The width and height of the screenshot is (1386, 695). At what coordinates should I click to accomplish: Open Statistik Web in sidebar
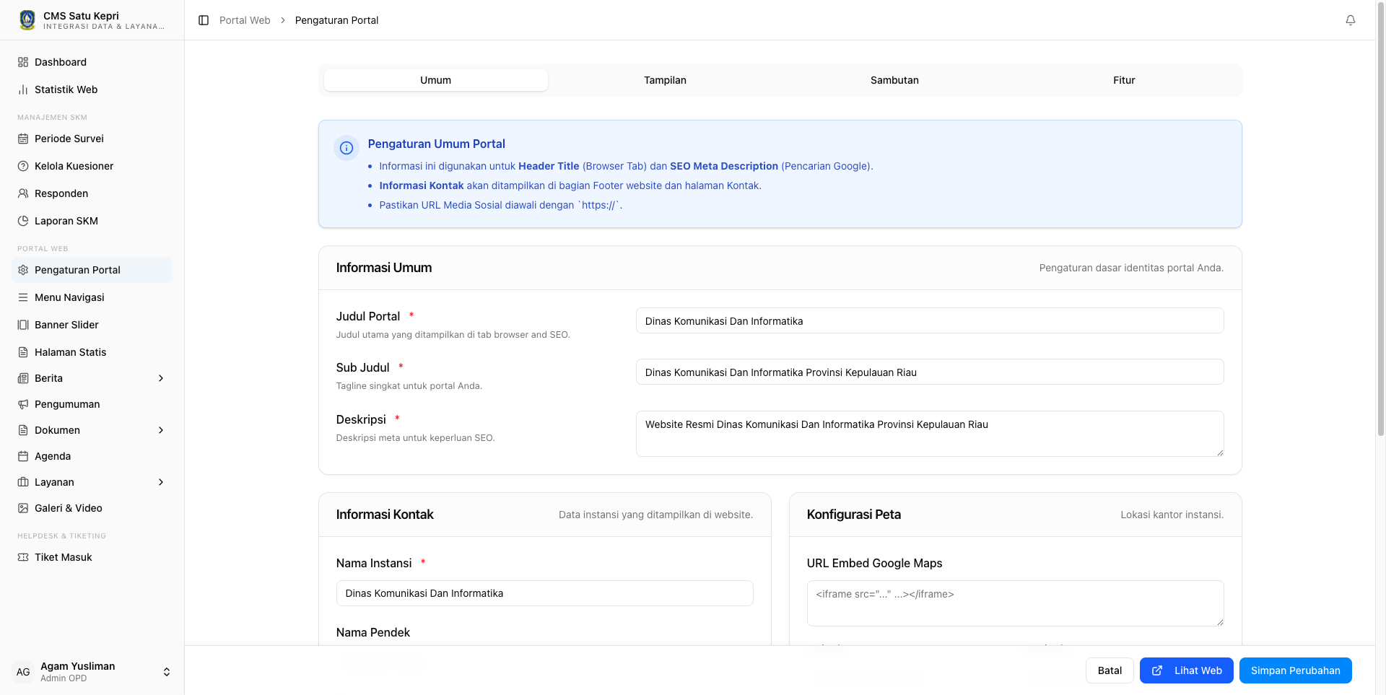click(92, 89)
